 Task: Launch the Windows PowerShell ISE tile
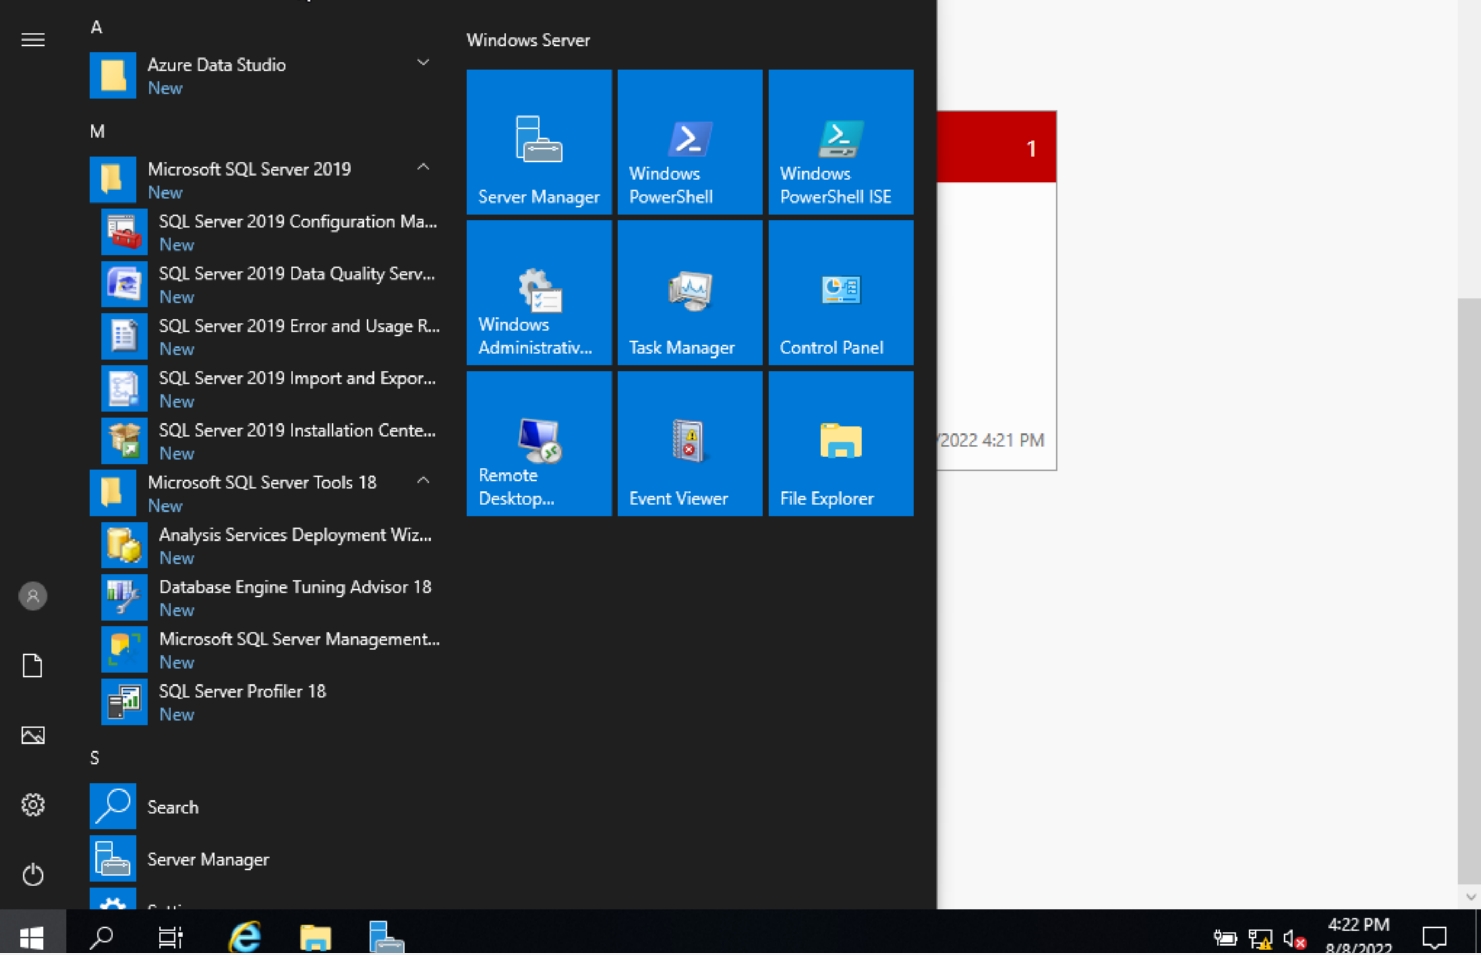click(840, 142)
